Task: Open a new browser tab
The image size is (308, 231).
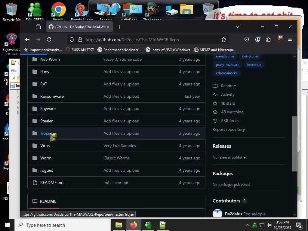Action: point(119,27)
